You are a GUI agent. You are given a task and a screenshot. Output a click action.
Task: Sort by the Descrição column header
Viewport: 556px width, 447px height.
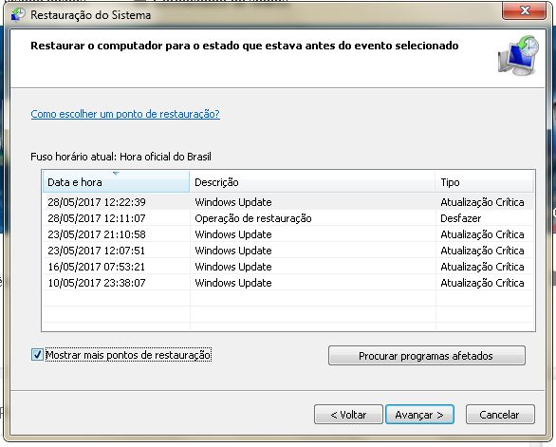pyautogui.click(x=312, y=182)
